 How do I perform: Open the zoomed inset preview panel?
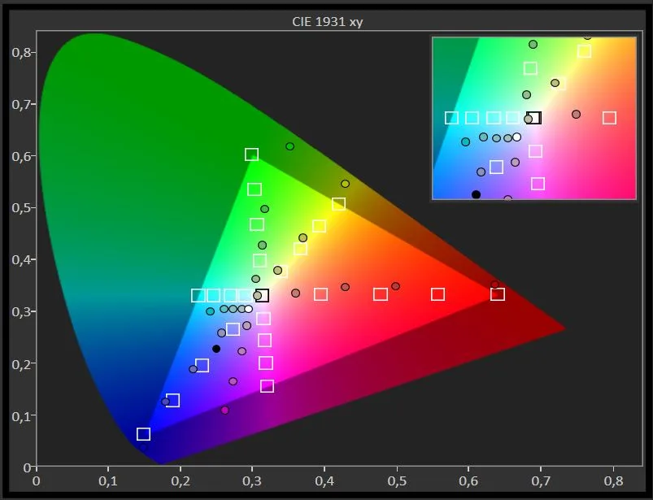[x=533, y=118]
